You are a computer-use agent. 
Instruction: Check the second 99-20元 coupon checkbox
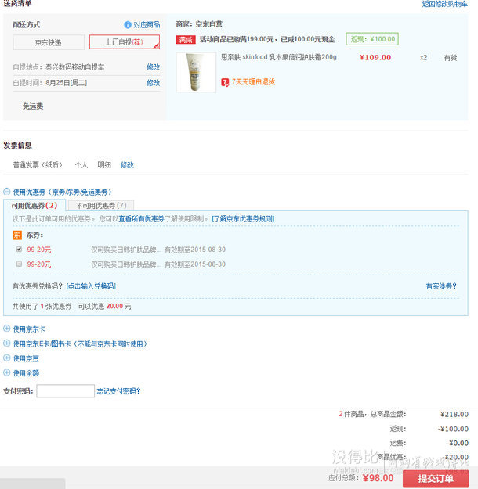(x=19, y=264)
